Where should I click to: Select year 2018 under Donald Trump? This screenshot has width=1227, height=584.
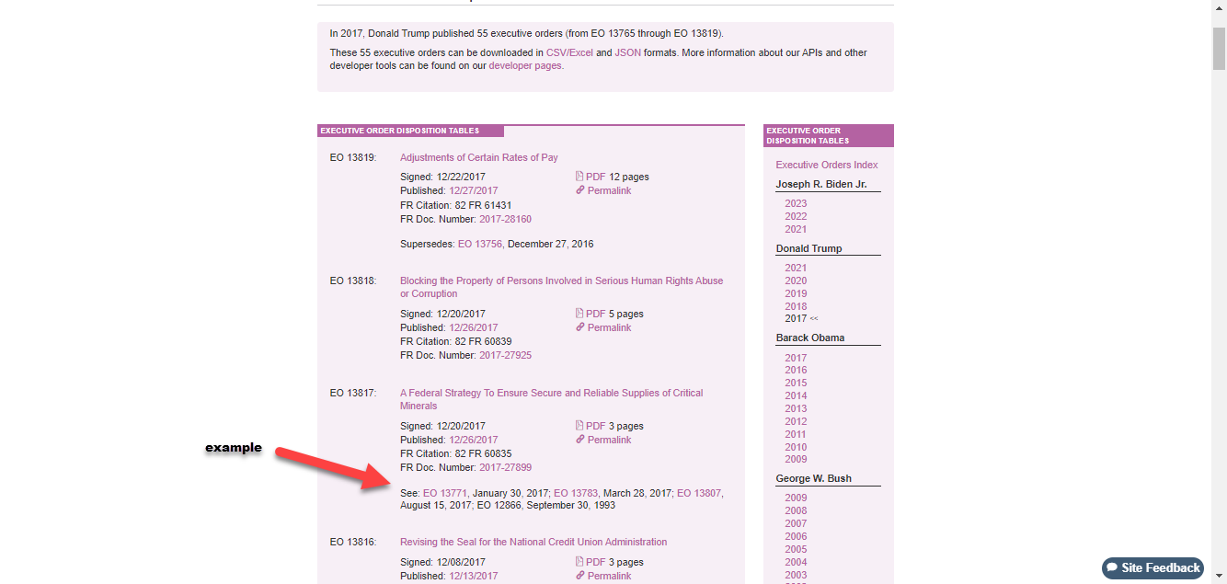pyautogui.click(x=796, y=306)
